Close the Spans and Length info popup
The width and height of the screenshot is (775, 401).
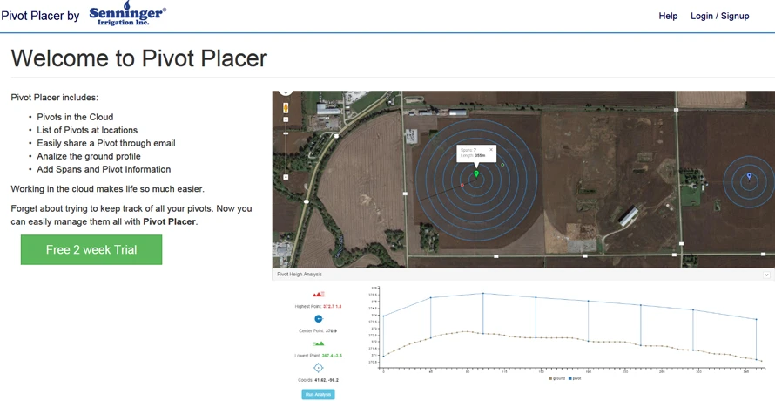point(491,150)
